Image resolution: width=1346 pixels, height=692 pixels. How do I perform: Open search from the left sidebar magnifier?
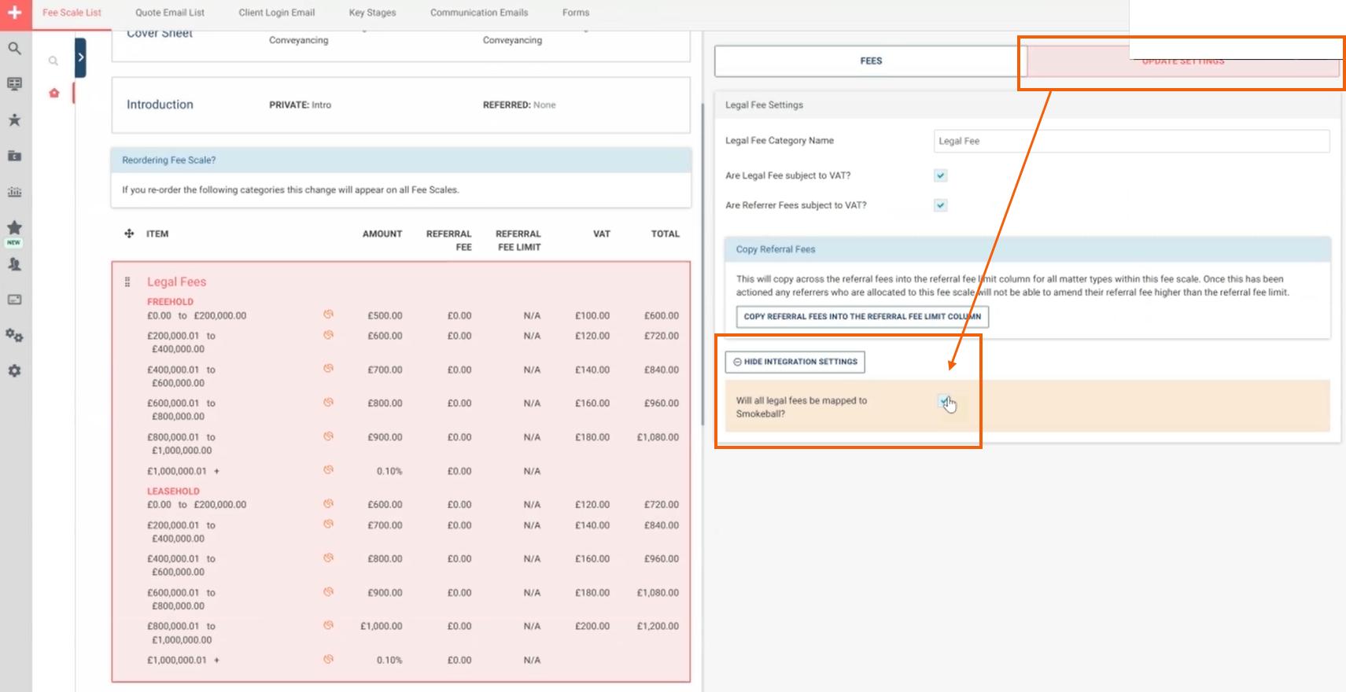pos(15,49)
